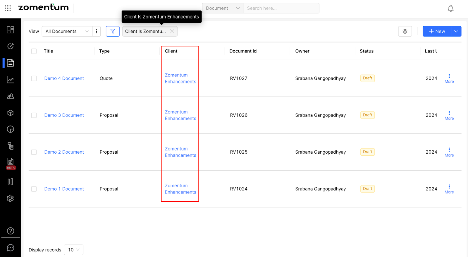
Task: Remove the Client Is Zomentum filter
Action: 172,31
